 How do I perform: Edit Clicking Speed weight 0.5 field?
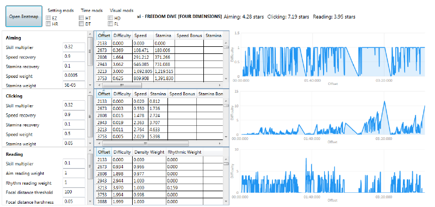point(74,134)
